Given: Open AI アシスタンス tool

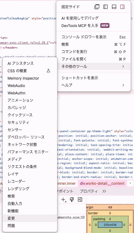Looking at the screenshot, I should pyautogui.click(x=30, y=63).
